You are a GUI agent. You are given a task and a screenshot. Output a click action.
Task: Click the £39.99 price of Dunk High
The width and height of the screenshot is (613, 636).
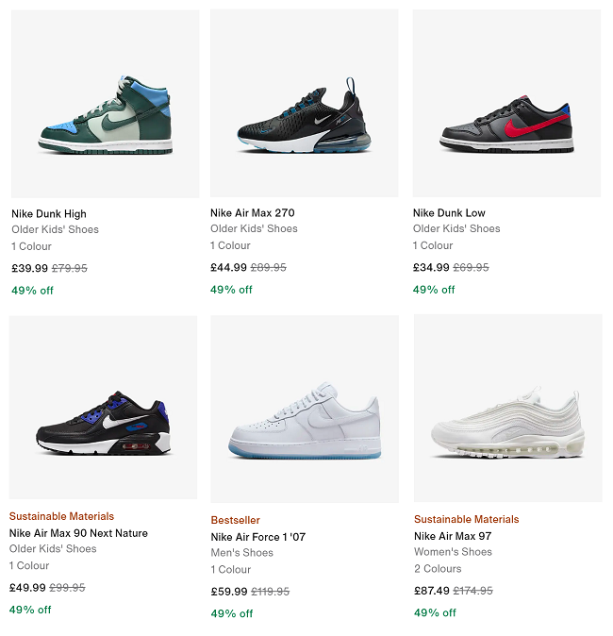(x=29, y=268)
